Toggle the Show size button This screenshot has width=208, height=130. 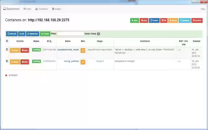click(x=32, y=34)
